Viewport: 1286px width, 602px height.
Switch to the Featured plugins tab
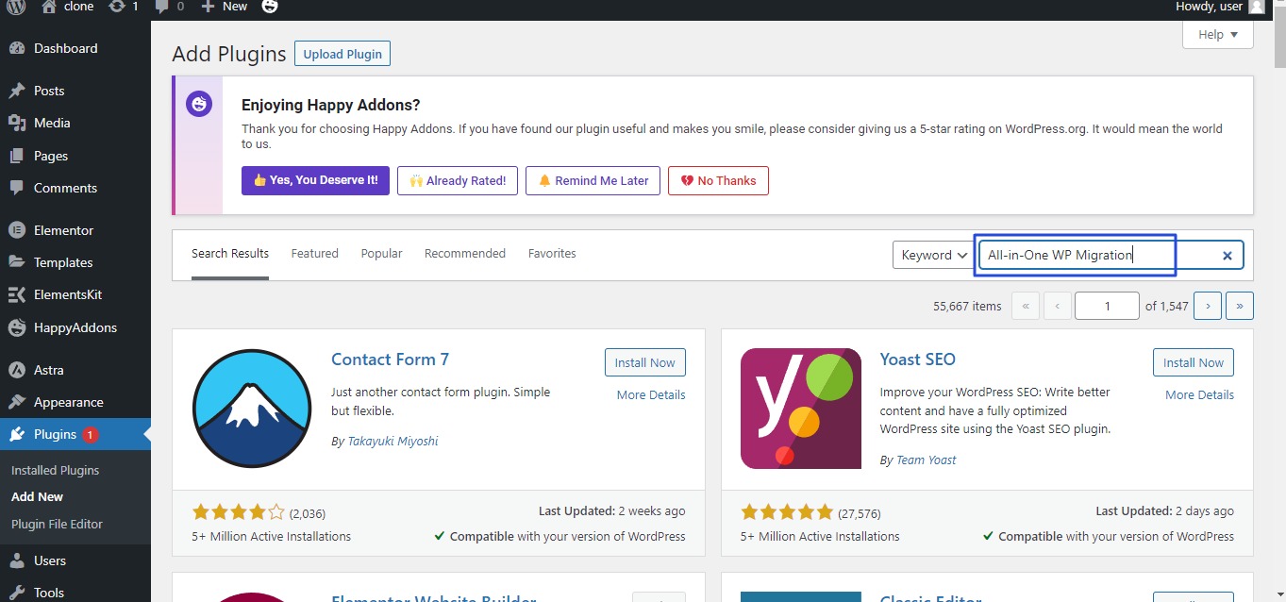pos(314,254)
